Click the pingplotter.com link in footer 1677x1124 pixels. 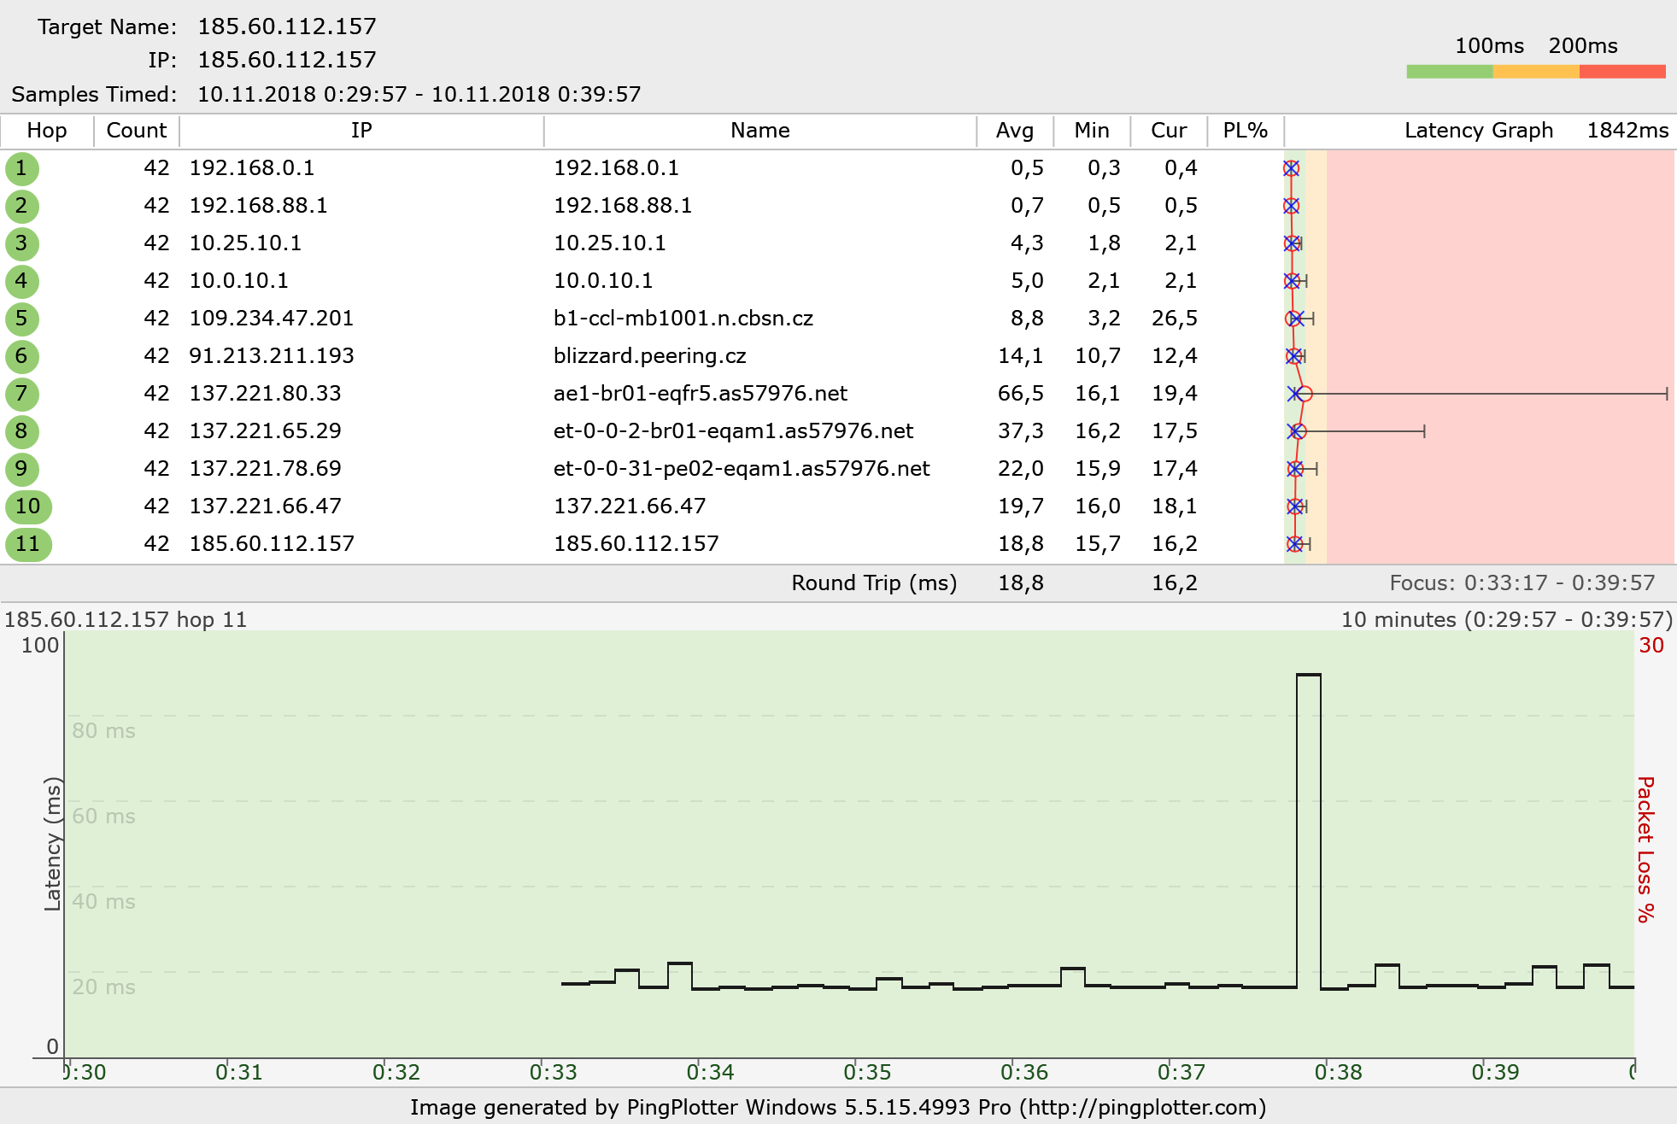[1142, 1108]
